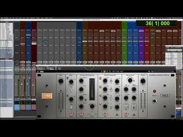
Task: Open the Apple menu
Action: 2,18
